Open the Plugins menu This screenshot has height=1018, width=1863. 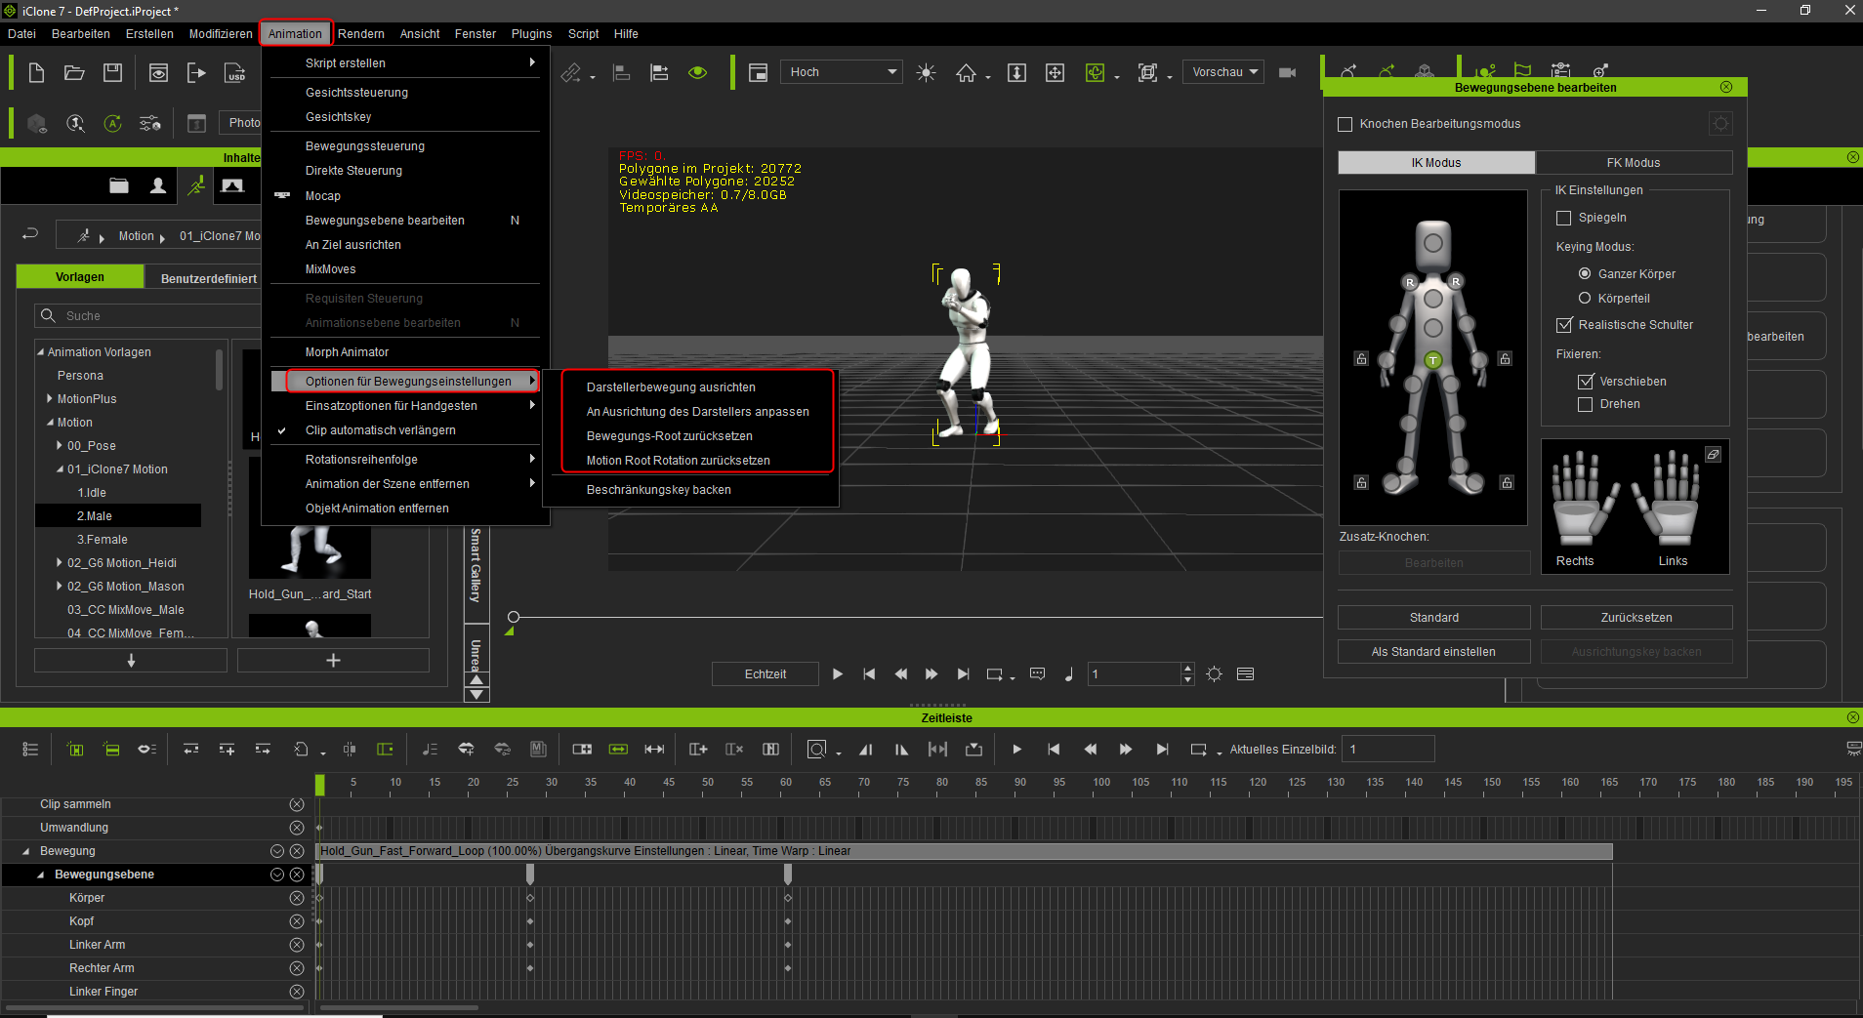coord(532,34)
